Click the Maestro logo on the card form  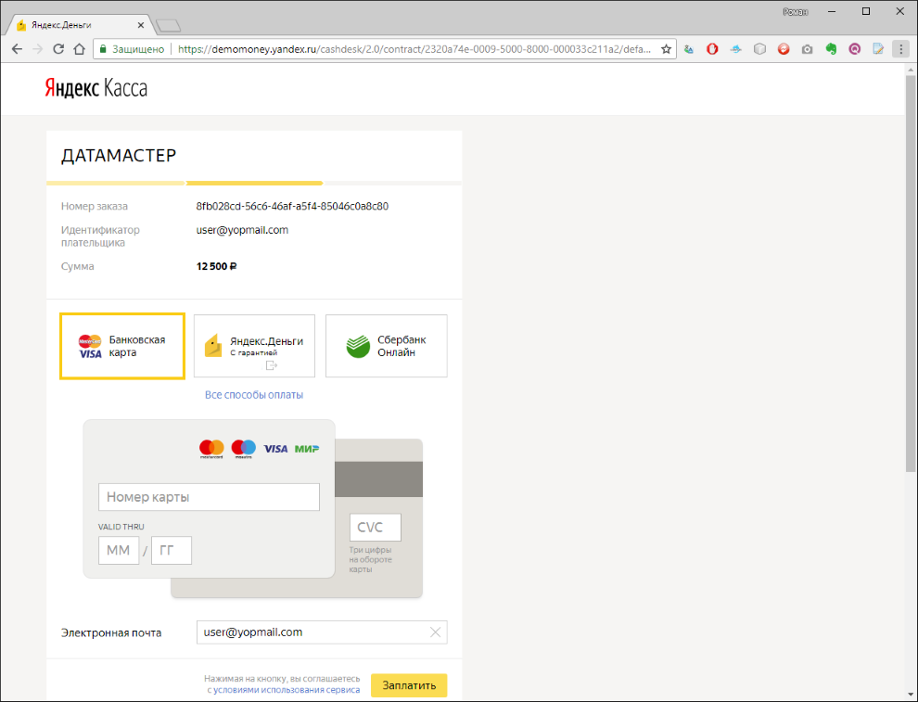tap(244, 449)
